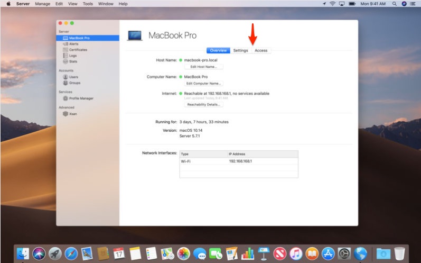This screenshot has height=263, width=421.
Task: Open Messages from the Dock
Action: 200,253
